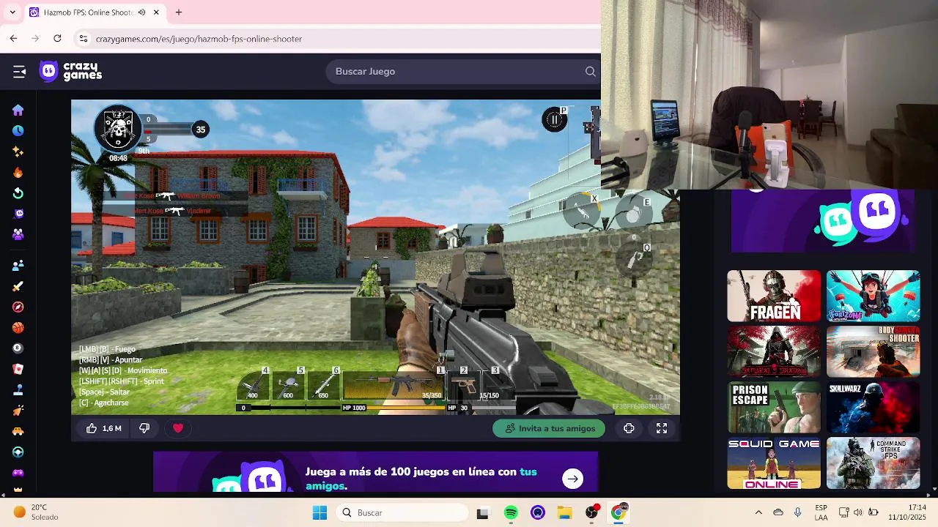The width and height of the screenshot is (938, 527).
Task: Open the Skillwarz game thumbnail
Action: click(873, 407)
